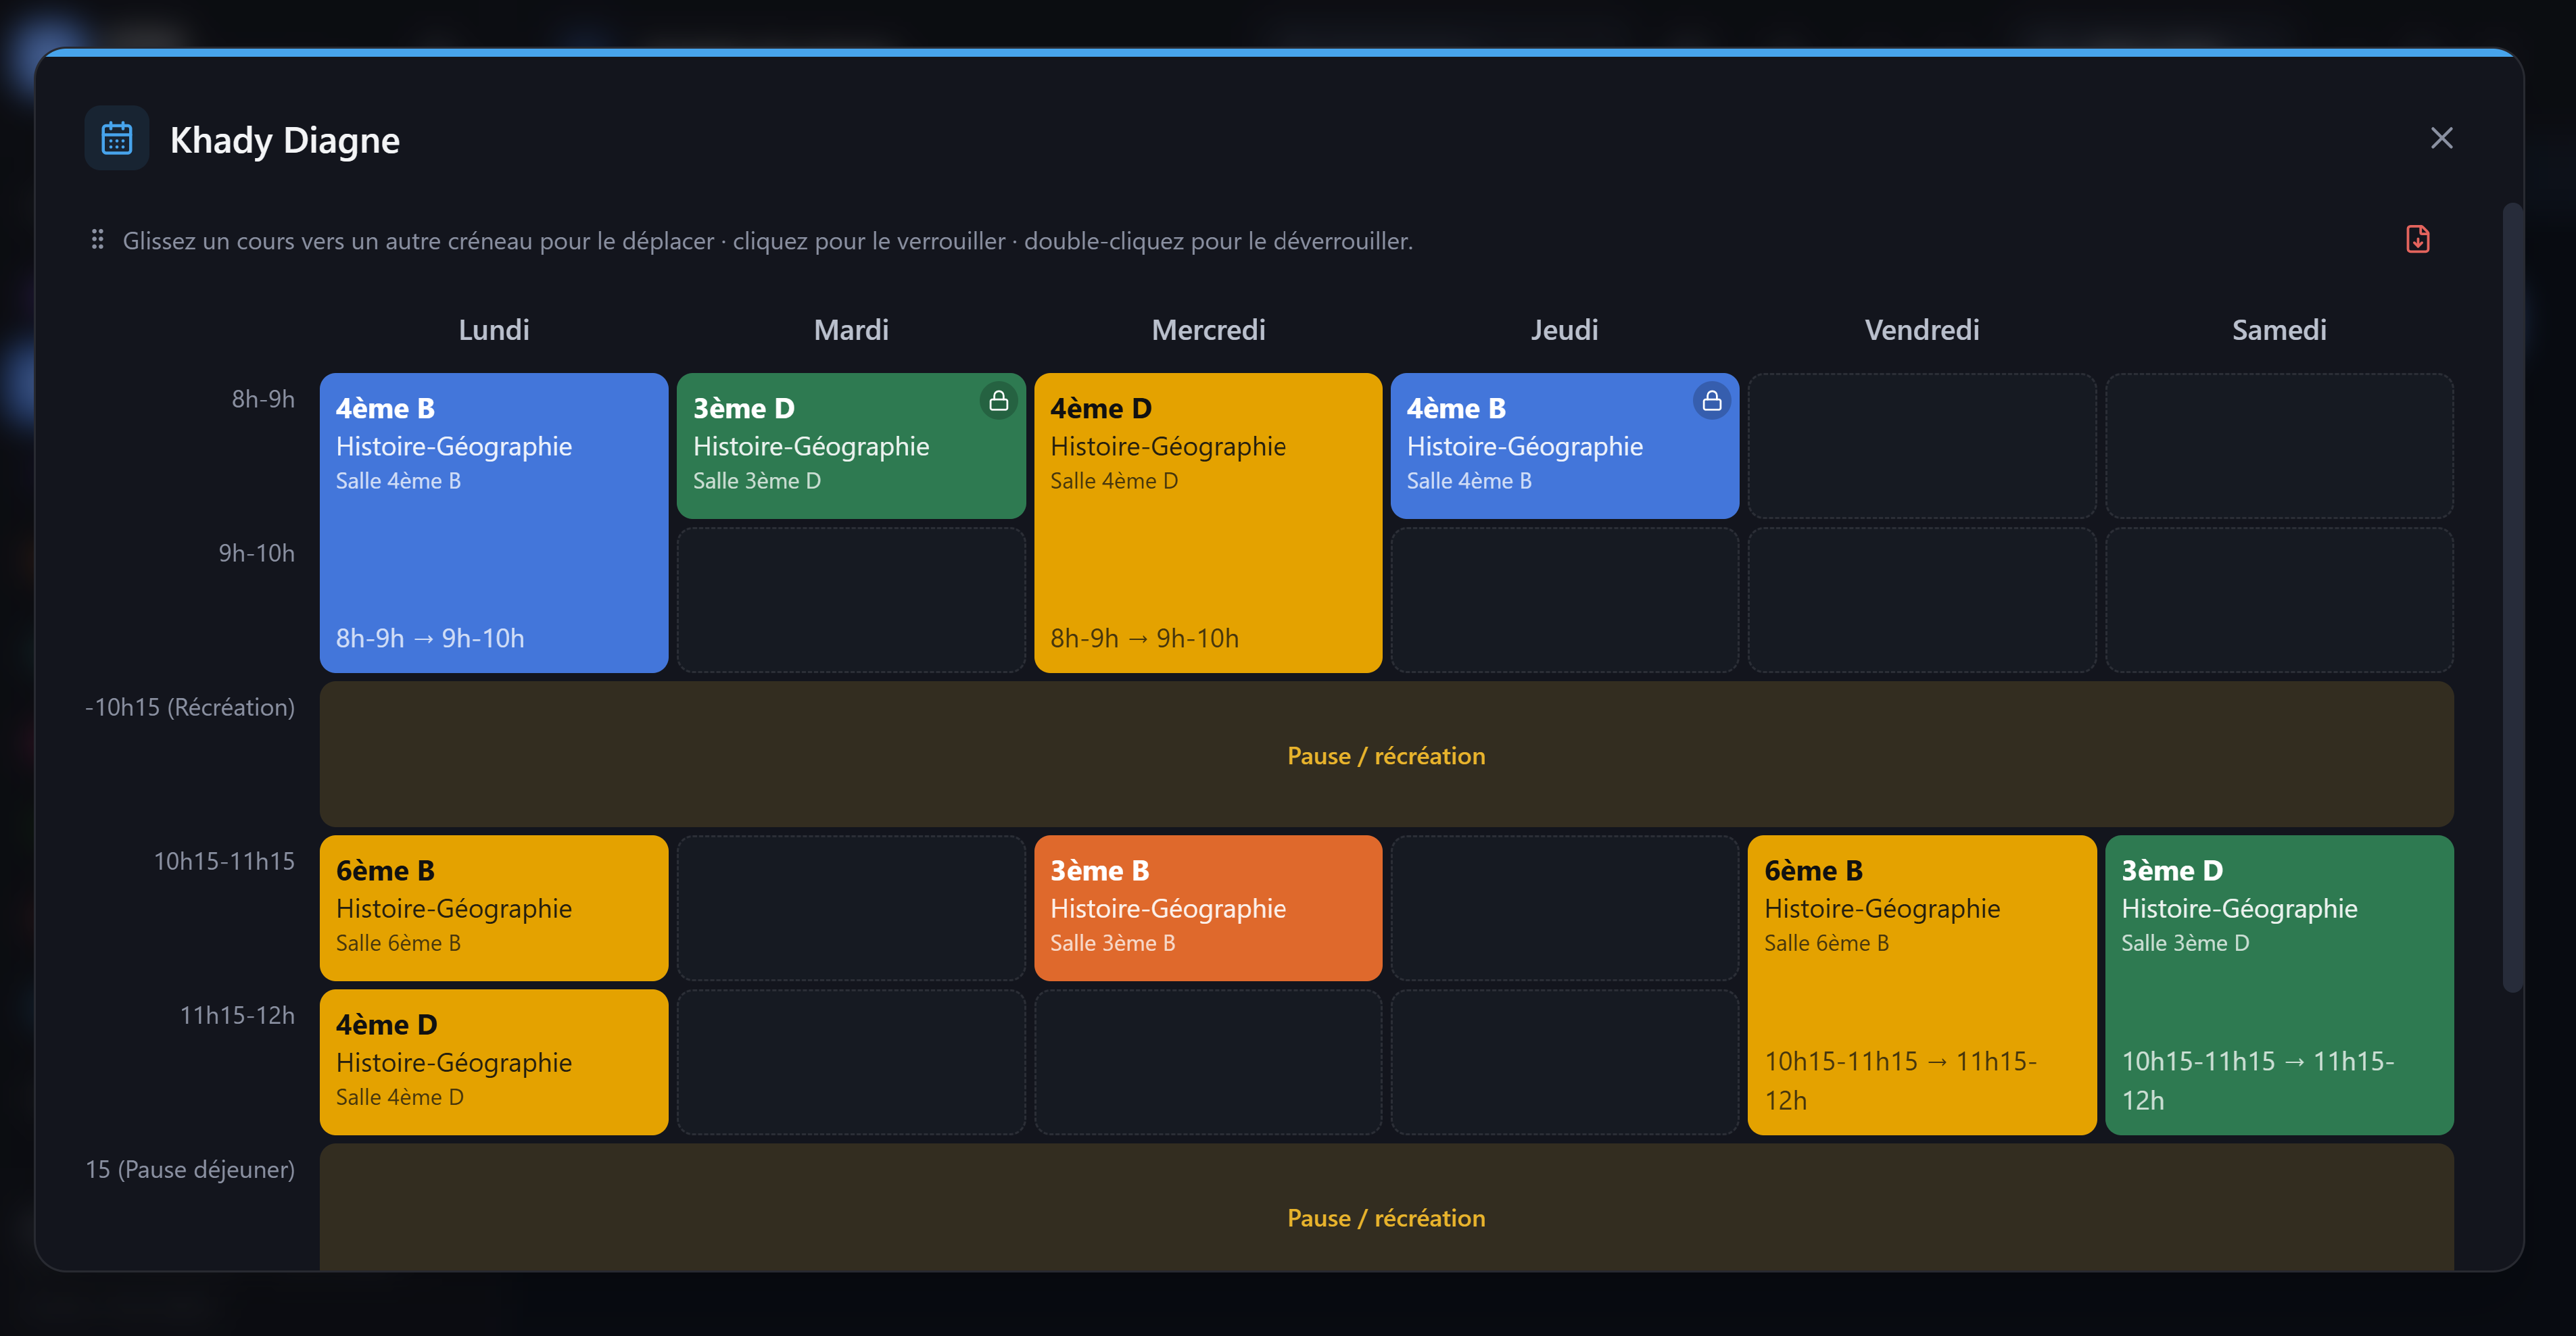Viewport: 2576px width, 1336px height.
Task: Click the Mercredi column header
Action: point(1208,330)
